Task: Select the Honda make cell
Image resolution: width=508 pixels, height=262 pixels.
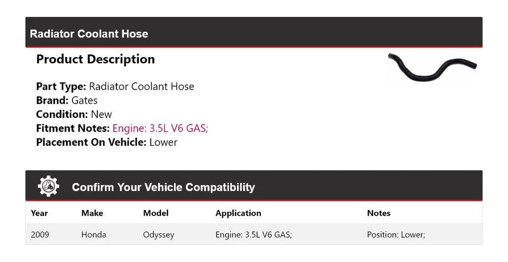Action: pos(94,235)
